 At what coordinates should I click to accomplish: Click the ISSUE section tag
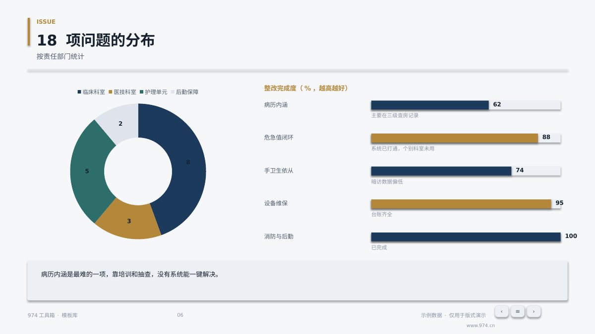tap(46, 22)
